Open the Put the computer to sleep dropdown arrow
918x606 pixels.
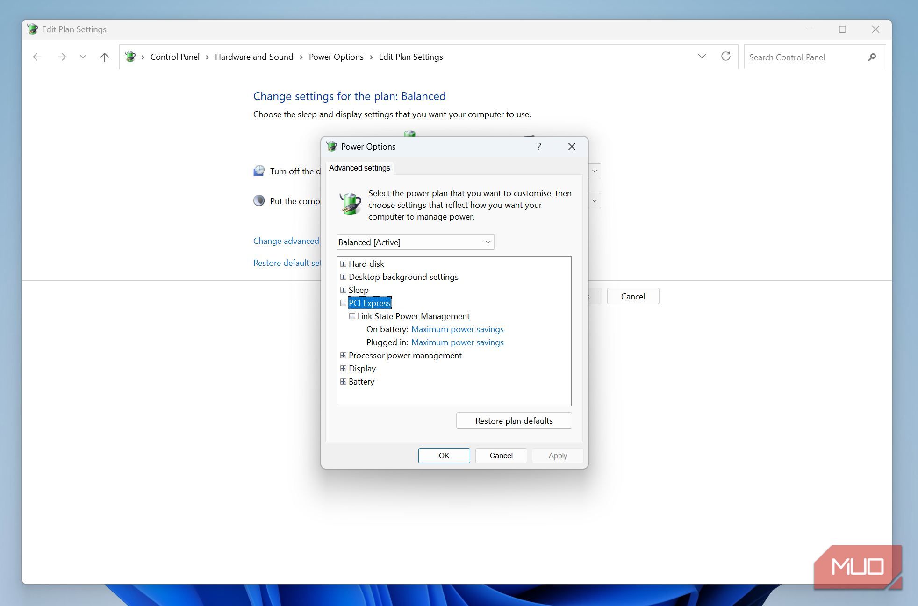[595, 201]
